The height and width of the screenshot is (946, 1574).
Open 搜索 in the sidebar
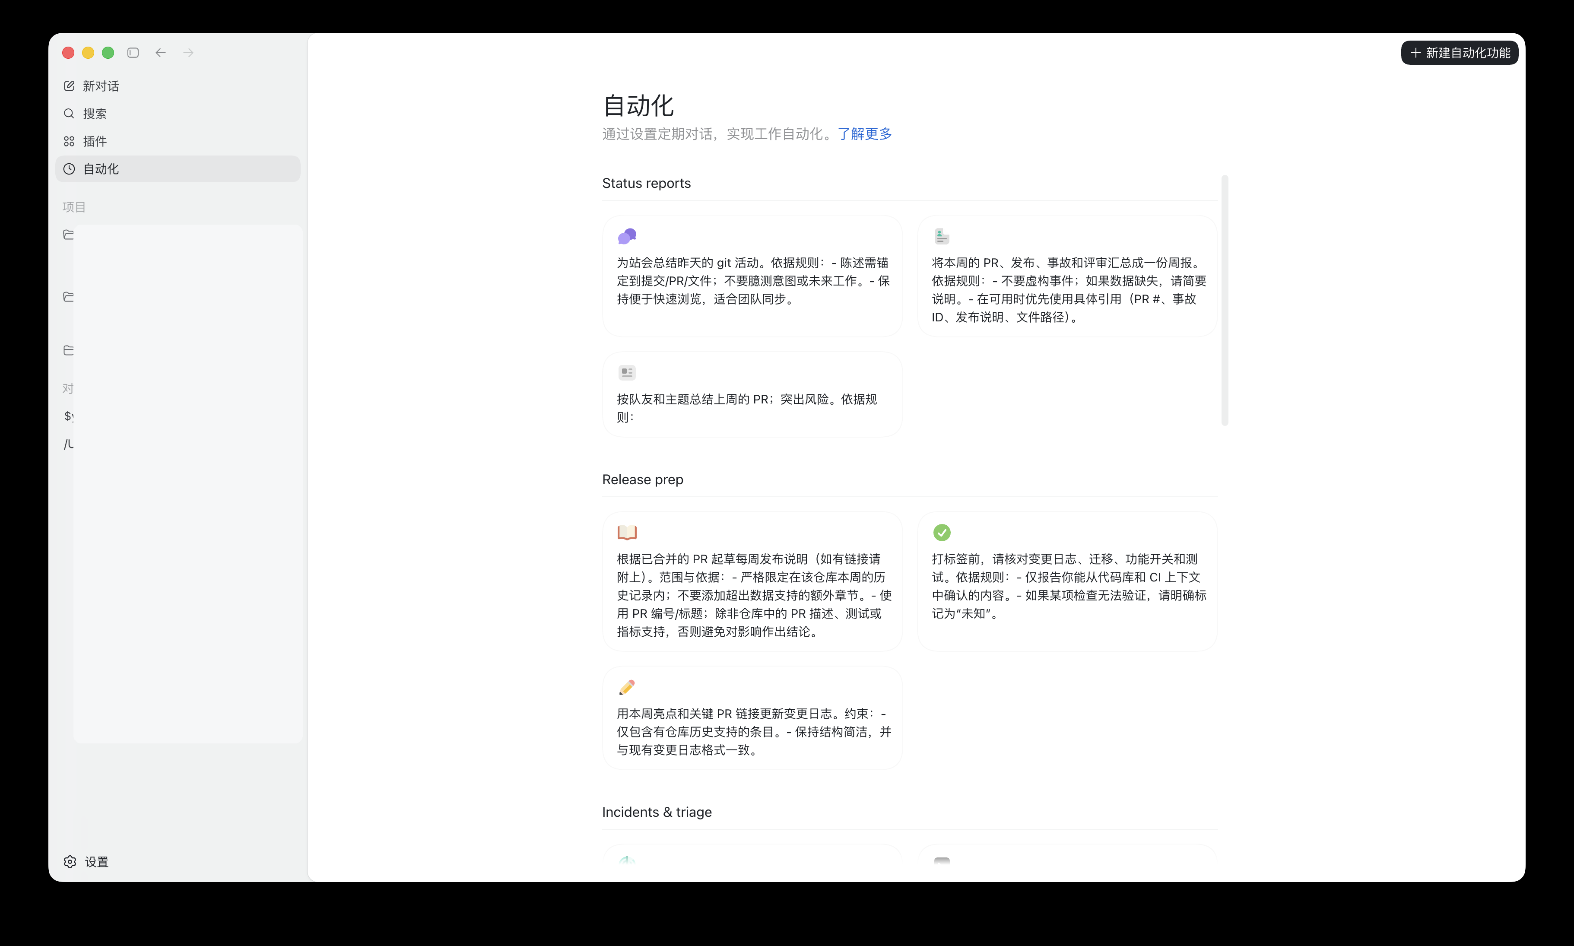177,114
